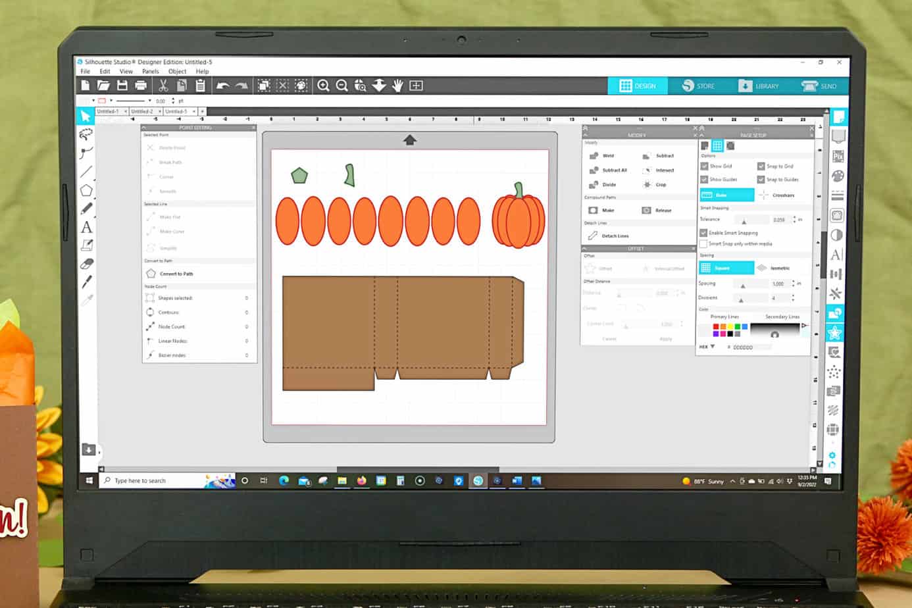Screen dimensions: 912x608
Task: Disable Snap to Guides
Action: coord(760,179)
